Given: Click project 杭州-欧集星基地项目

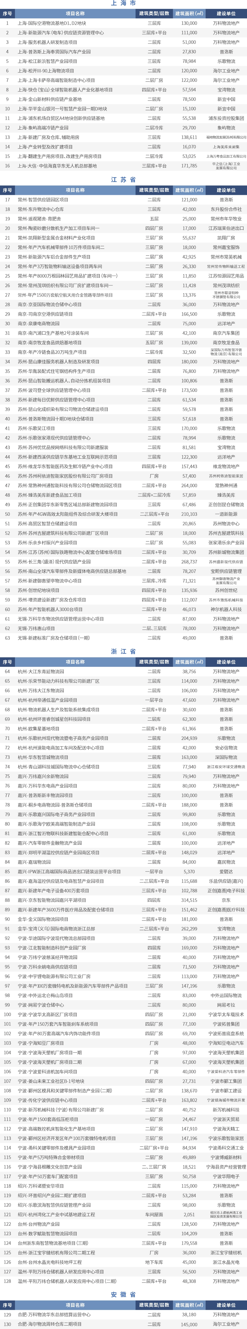Looking at the screenshot, I should pos(38,729).
